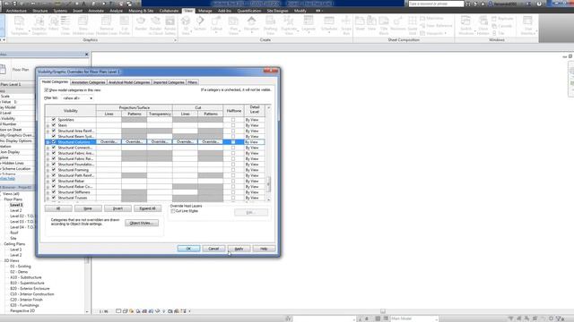Click the Cascade windows tool
This screenshot has width=574, height=322.
pos(502,26)
